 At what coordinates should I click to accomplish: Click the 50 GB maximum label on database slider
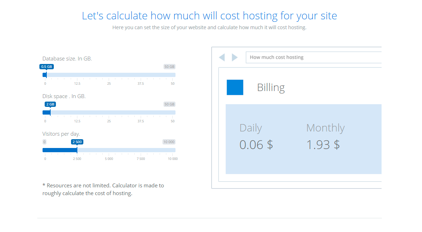click(169, 66)
